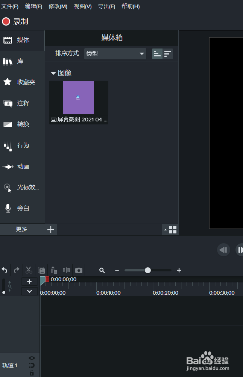Expand track options with the chevron button
243x377 pixels.
(x=29, y=291)
